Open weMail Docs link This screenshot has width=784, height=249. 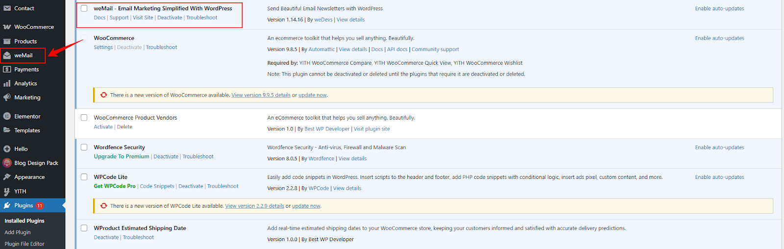99,18
